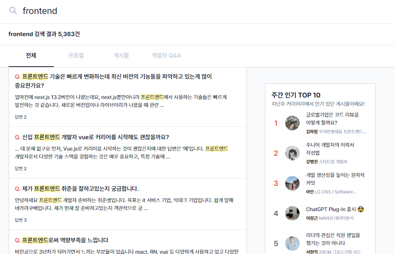
Task: Click the '주간 인기 TOP 10' heading
Action: [296, 95]
